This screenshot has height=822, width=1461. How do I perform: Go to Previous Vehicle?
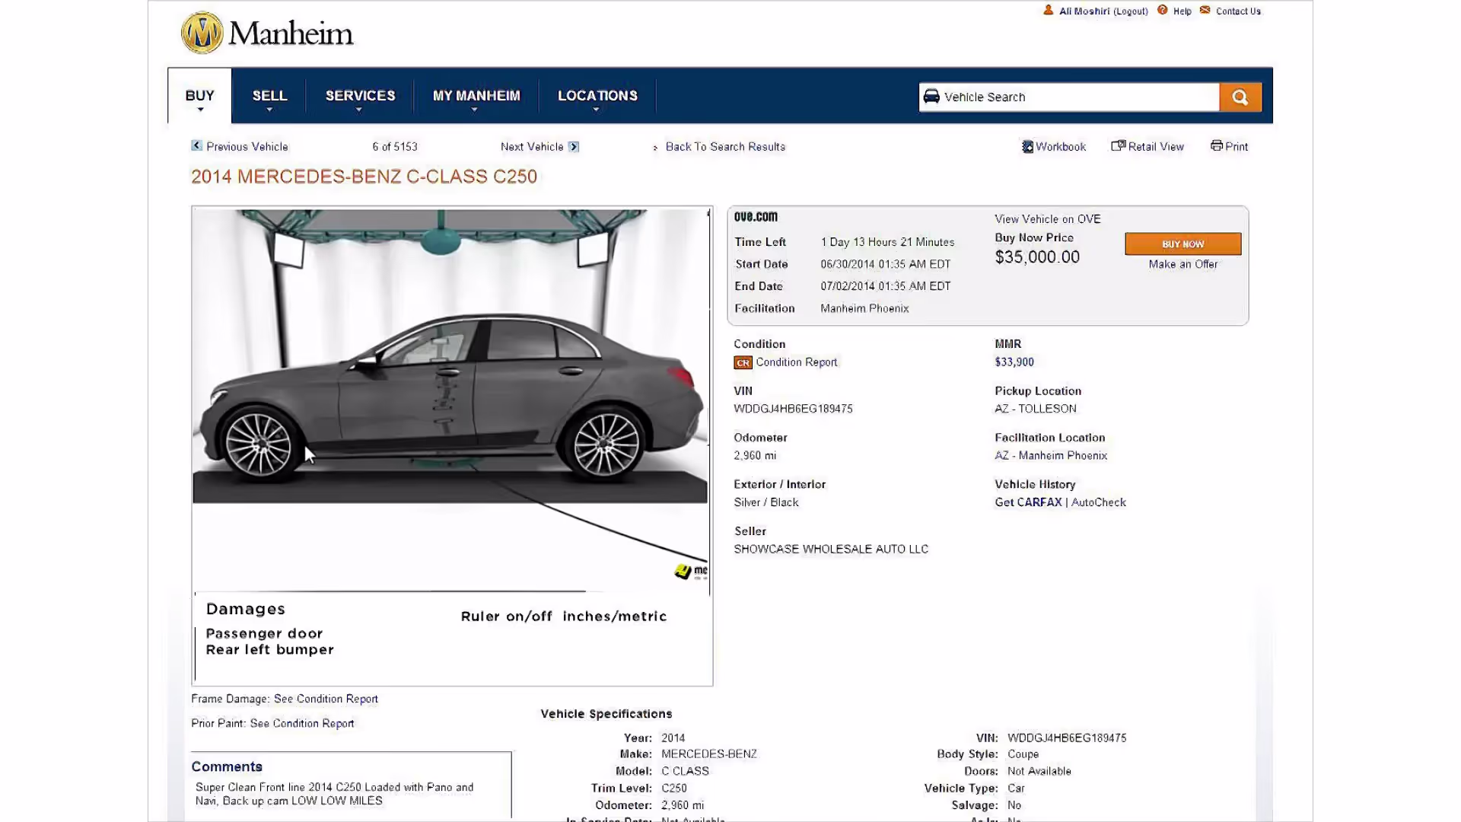(247, 147)
